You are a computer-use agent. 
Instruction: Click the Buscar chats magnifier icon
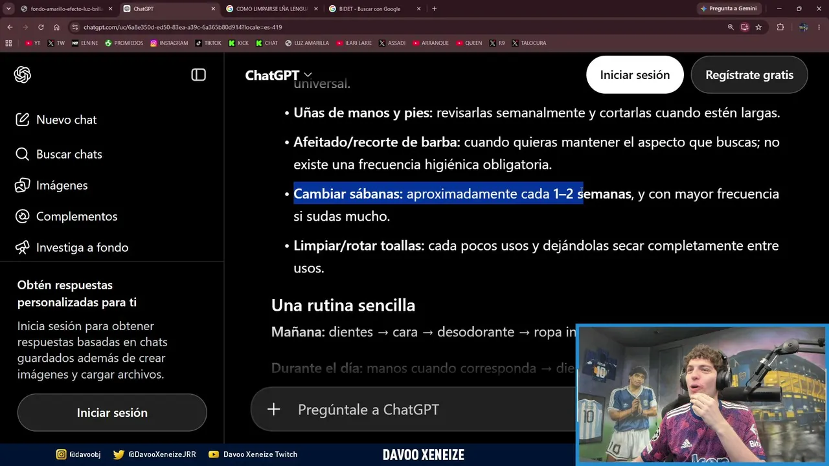23,154
